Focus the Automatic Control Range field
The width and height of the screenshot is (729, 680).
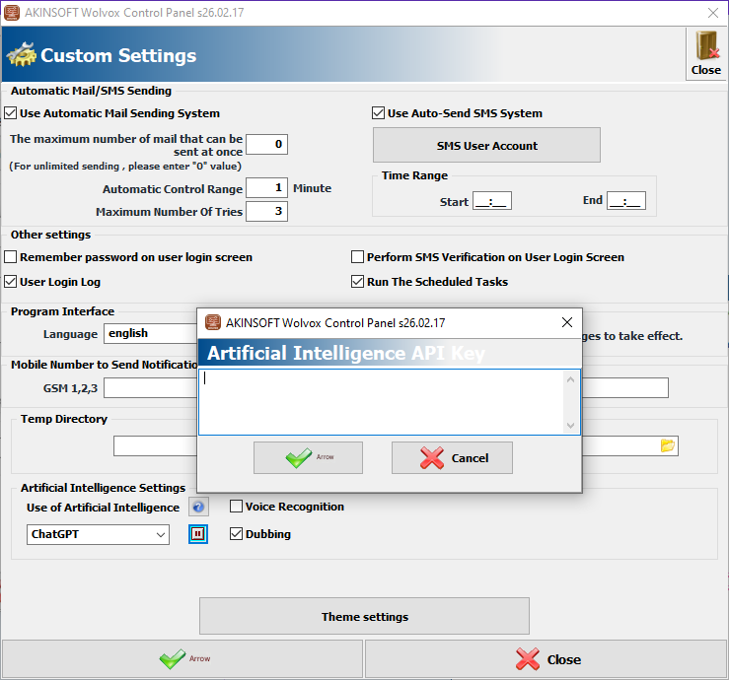pyautogui.click(x=266, y=187)
